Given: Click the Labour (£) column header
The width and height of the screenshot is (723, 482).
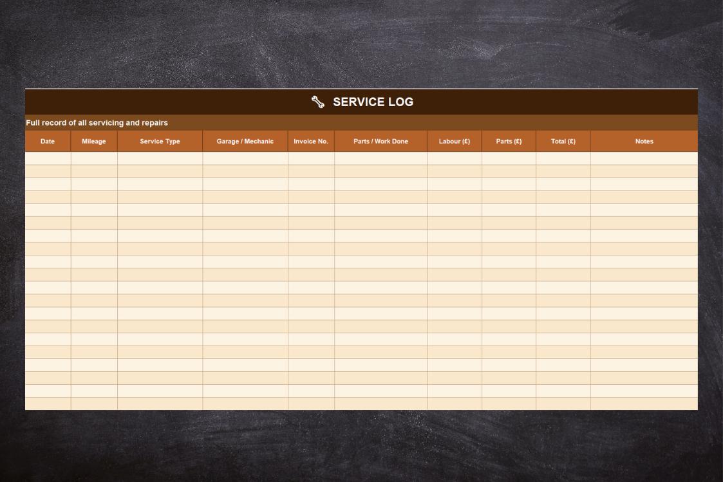Looking at the screenshot, I should tap(455, 141).
